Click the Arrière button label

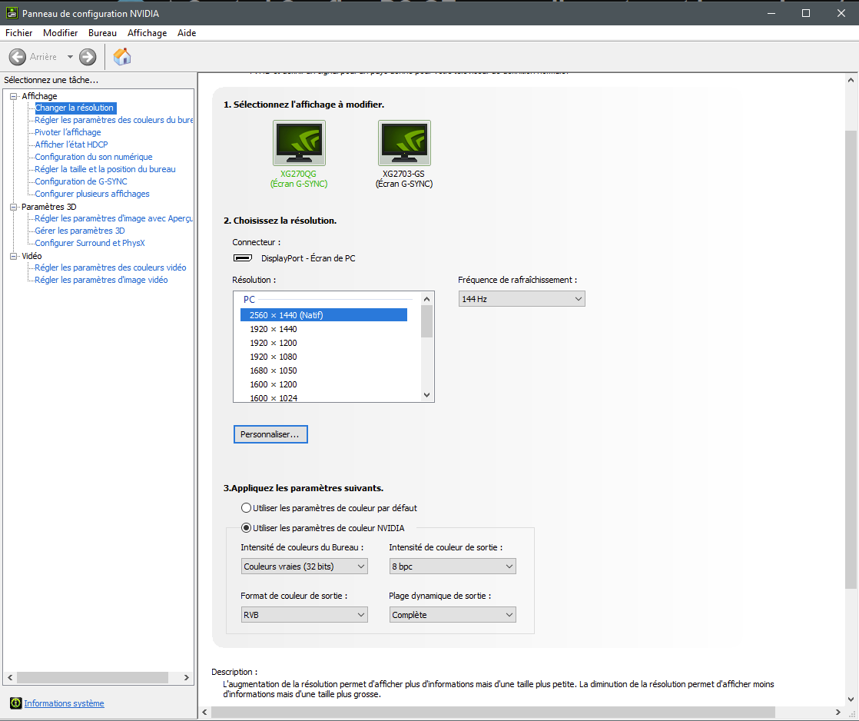(x=43, y=56)
